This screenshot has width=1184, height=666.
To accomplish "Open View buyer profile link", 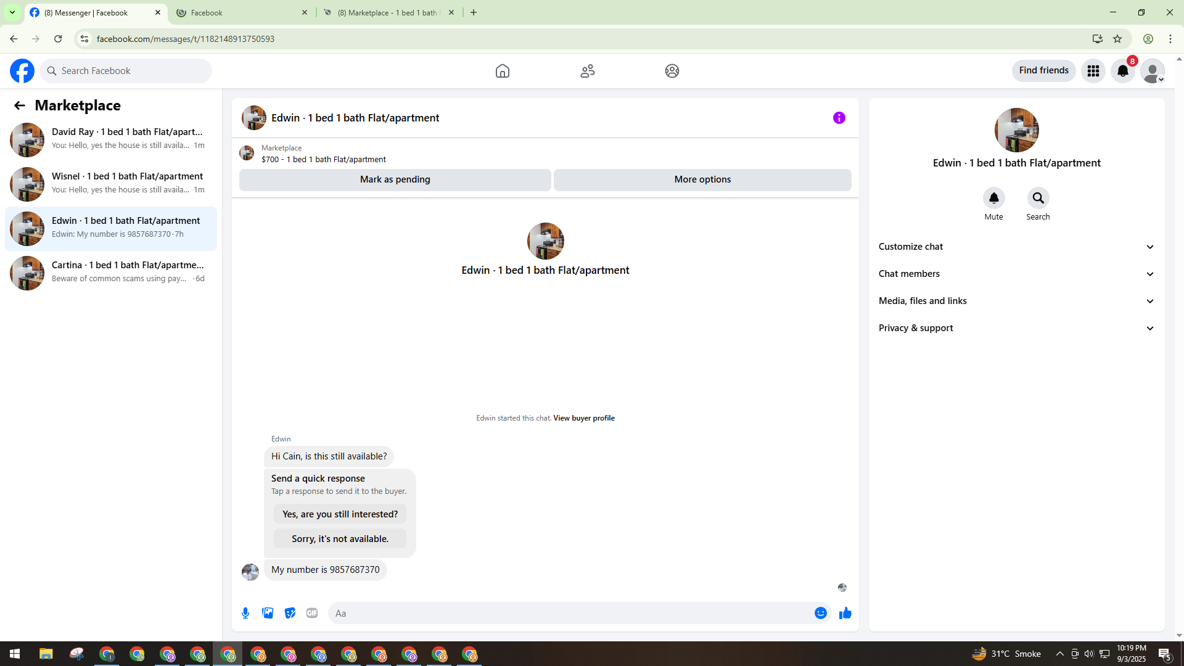I will 584,418.
